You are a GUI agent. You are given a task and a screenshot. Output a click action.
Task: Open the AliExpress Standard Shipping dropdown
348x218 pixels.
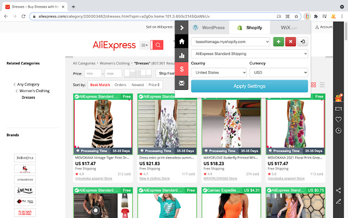pos(250,53)
